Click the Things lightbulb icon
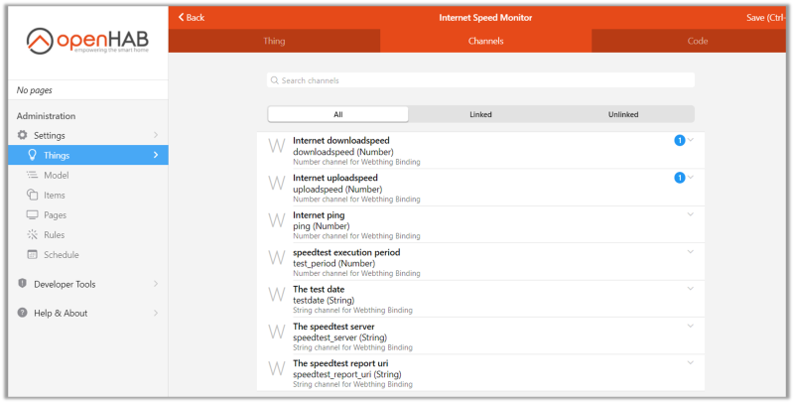 pos(33,155)
